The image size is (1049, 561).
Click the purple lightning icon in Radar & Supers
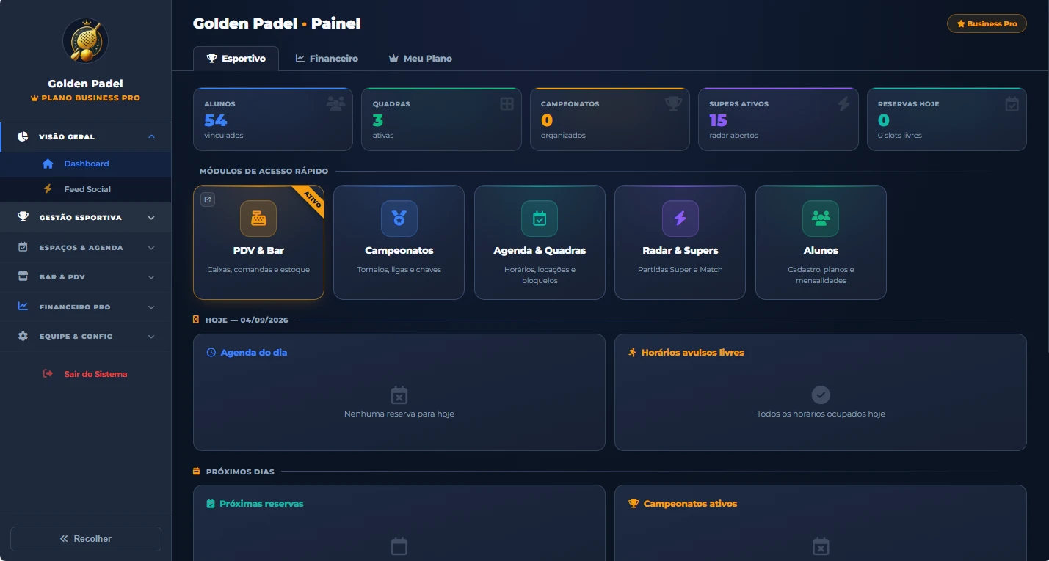tap(680, 219)
